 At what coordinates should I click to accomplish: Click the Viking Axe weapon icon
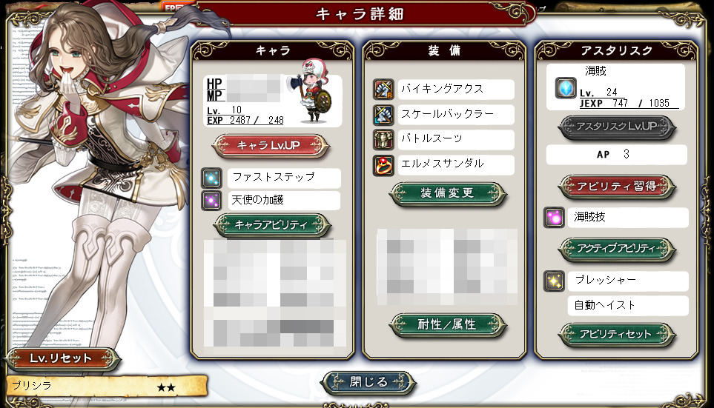pos(383,89)
